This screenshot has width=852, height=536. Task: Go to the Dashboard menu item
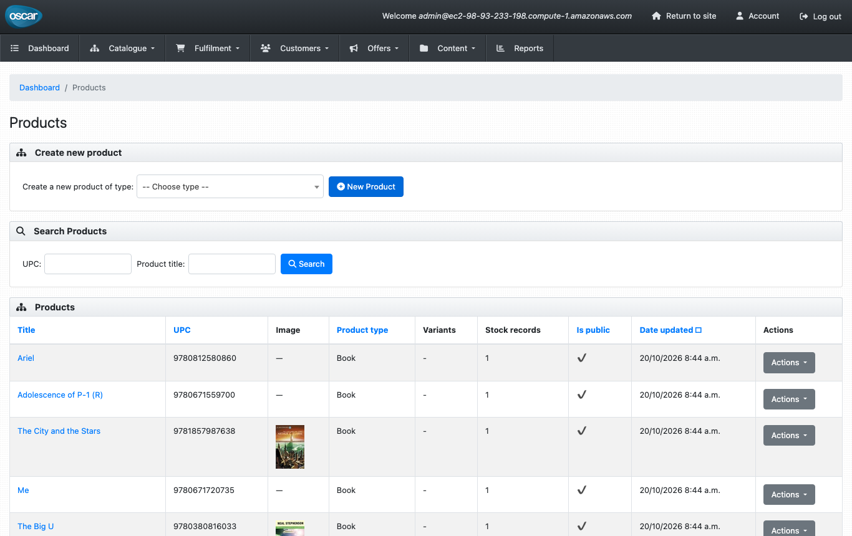tap(40, 48)
